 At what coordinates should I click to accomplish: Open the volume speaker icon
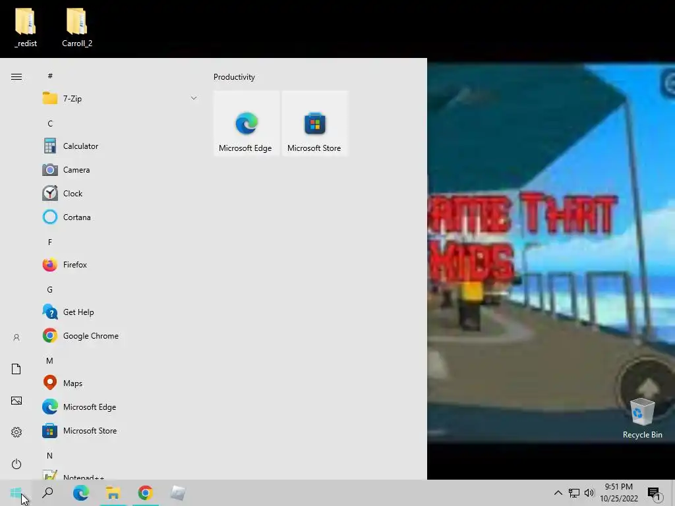[589, 493]
